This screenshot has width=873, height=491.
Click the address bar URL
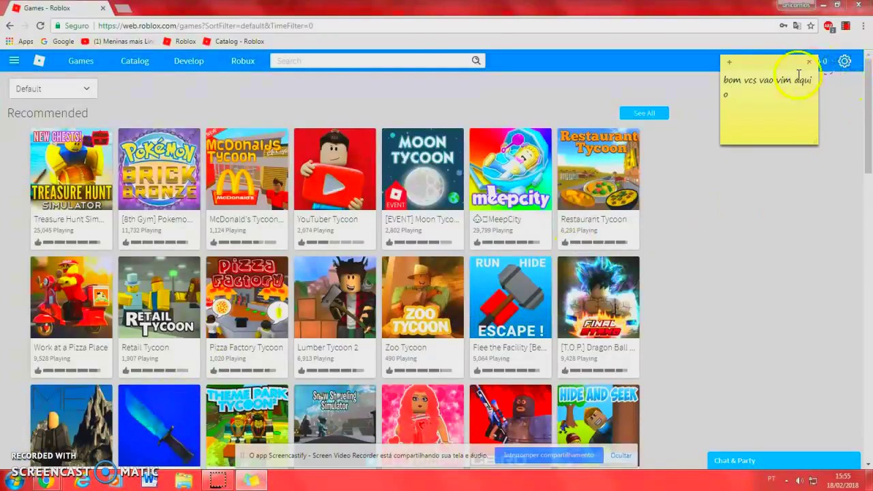[x=205, y=26]
